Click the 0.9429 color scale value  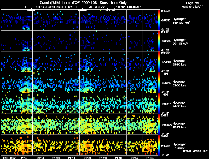tap(165, 53)
